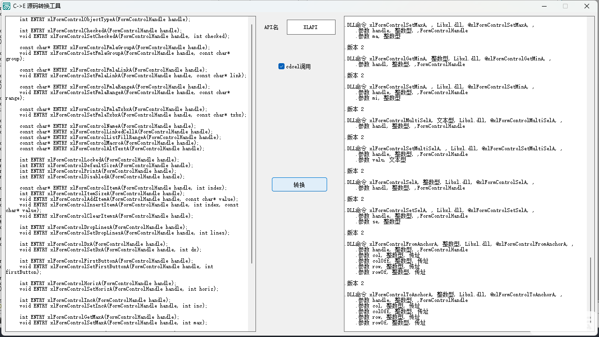Click output parameter line '参数 ma, 整数型'
The height and width of the screenshot is (337, 599).
[x=379, y=36]
